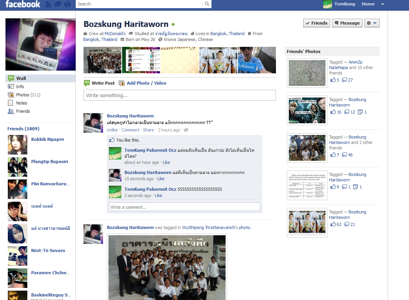Open Friends (1809) heading link
This screenshot has height=300, width=409.
coord(23,129)
